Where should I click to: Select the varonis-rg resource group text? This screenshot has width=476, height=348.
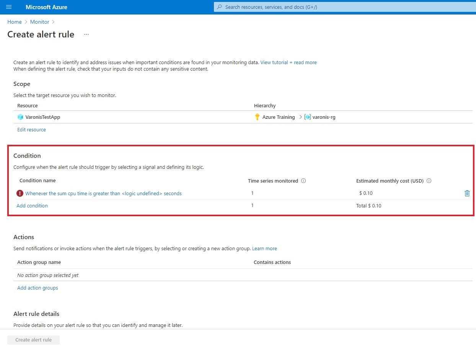click(324, 117)
